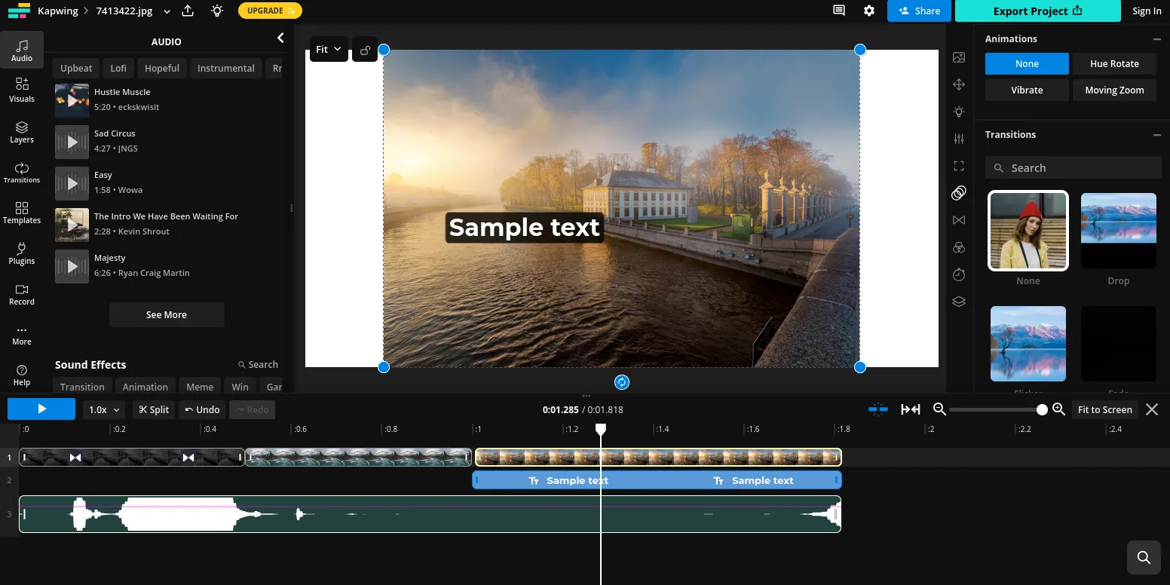Image resolution: width=1170 pixels, height=585 pixels.
Task: Switch to the Lofi audio category
Action: click(x=118, y=68)
